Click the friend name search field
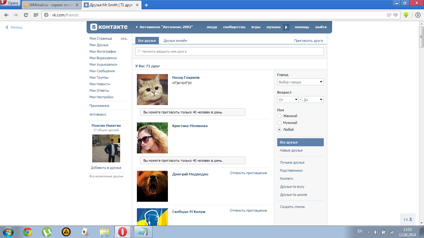The width and height of the screenshot is (424, 238). click(x=229, y=51)
